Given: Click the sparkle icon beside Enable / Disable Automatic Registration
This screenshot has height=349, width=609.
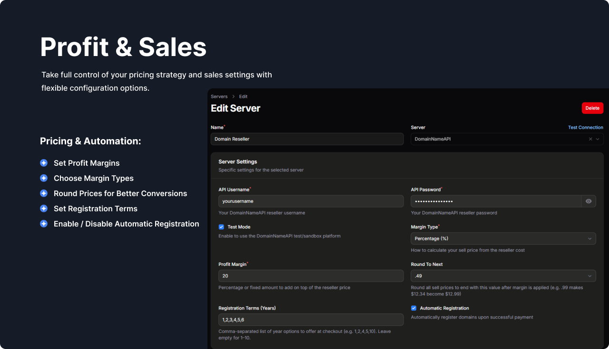Looking at the screenshot, I should [44, 224].
